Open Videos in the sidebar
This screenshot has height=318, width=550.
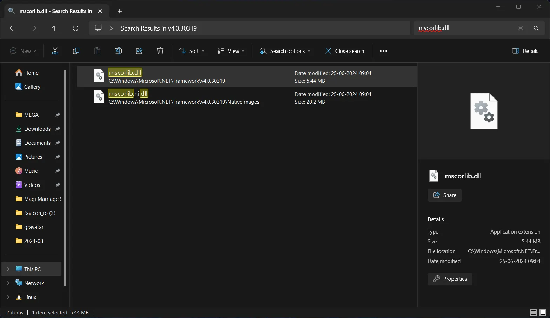tap(32, 185)
